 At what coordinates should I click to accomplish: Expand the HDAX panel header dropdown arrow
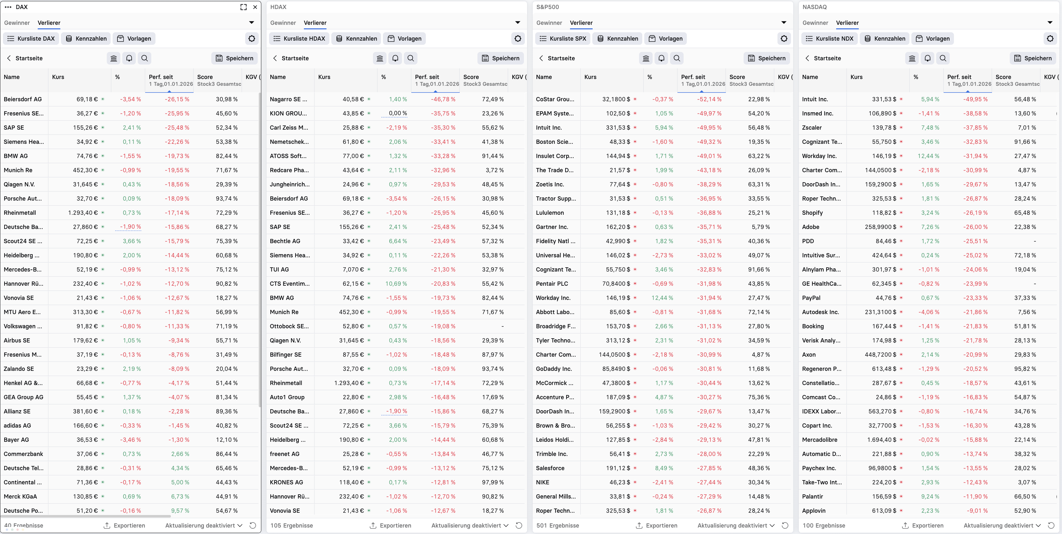(518, 23)
